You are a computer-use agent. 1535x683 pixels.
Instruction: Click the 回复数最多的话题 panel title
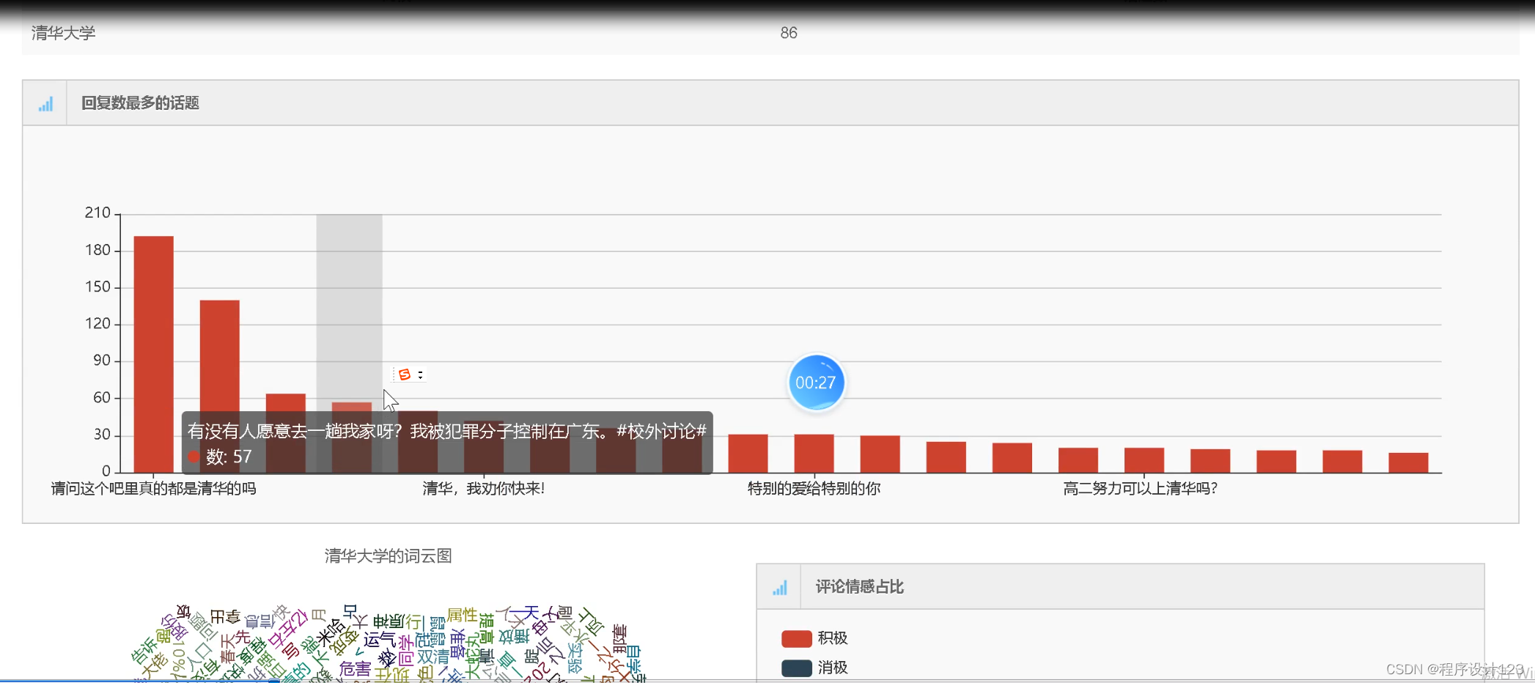[x=140, y=103]
